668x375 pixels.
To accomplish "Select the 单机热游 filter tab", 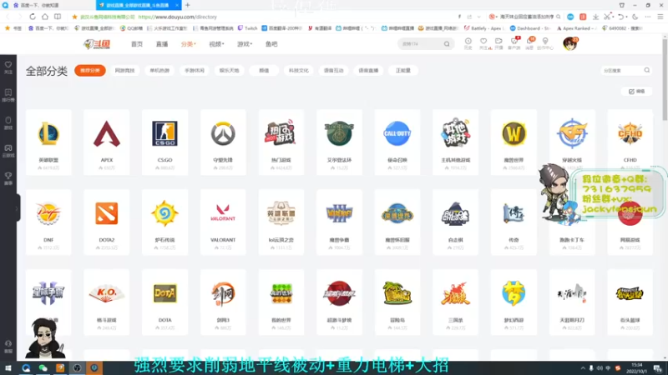I will click(159, 71).
